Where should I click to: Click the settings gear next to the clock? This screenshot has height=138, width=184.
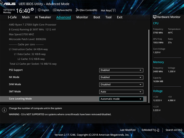32,9
